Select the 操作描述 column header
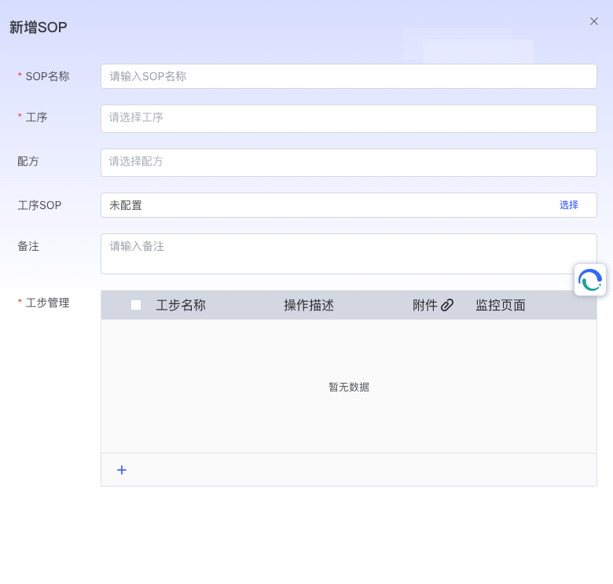Image resolution: width=613 pixels, height=584 pixels. pyautogui.click(x=309, y=305)
